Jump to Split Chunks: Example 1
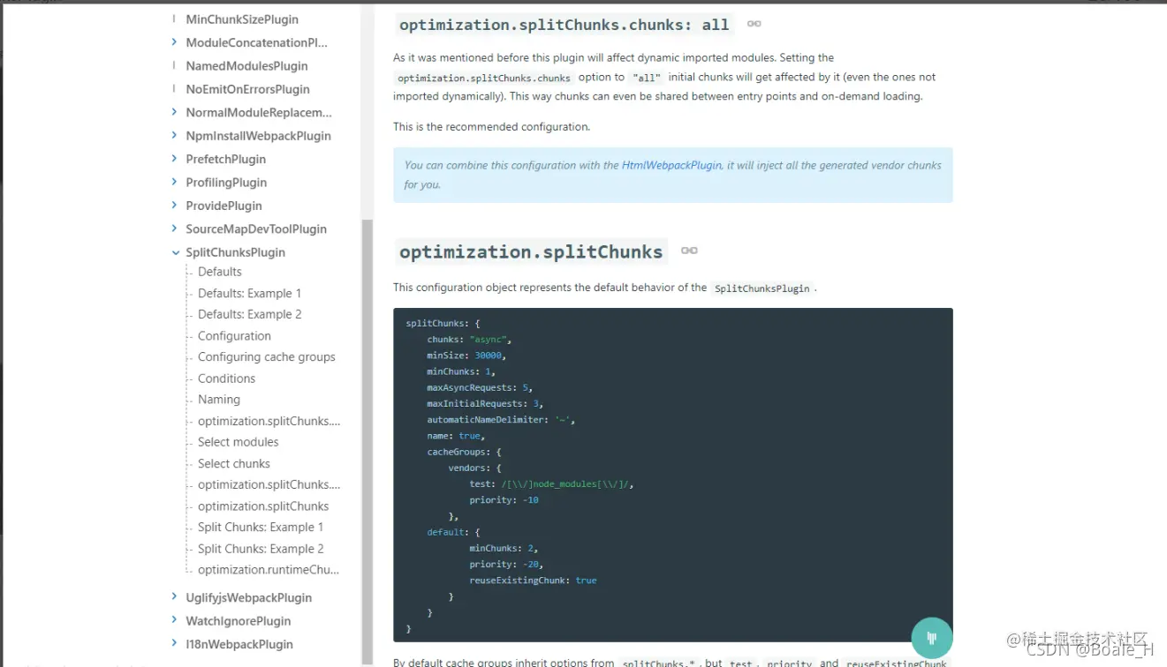Image resolution: width=1167 pixels, height=667 pixels. coord(261,528)
